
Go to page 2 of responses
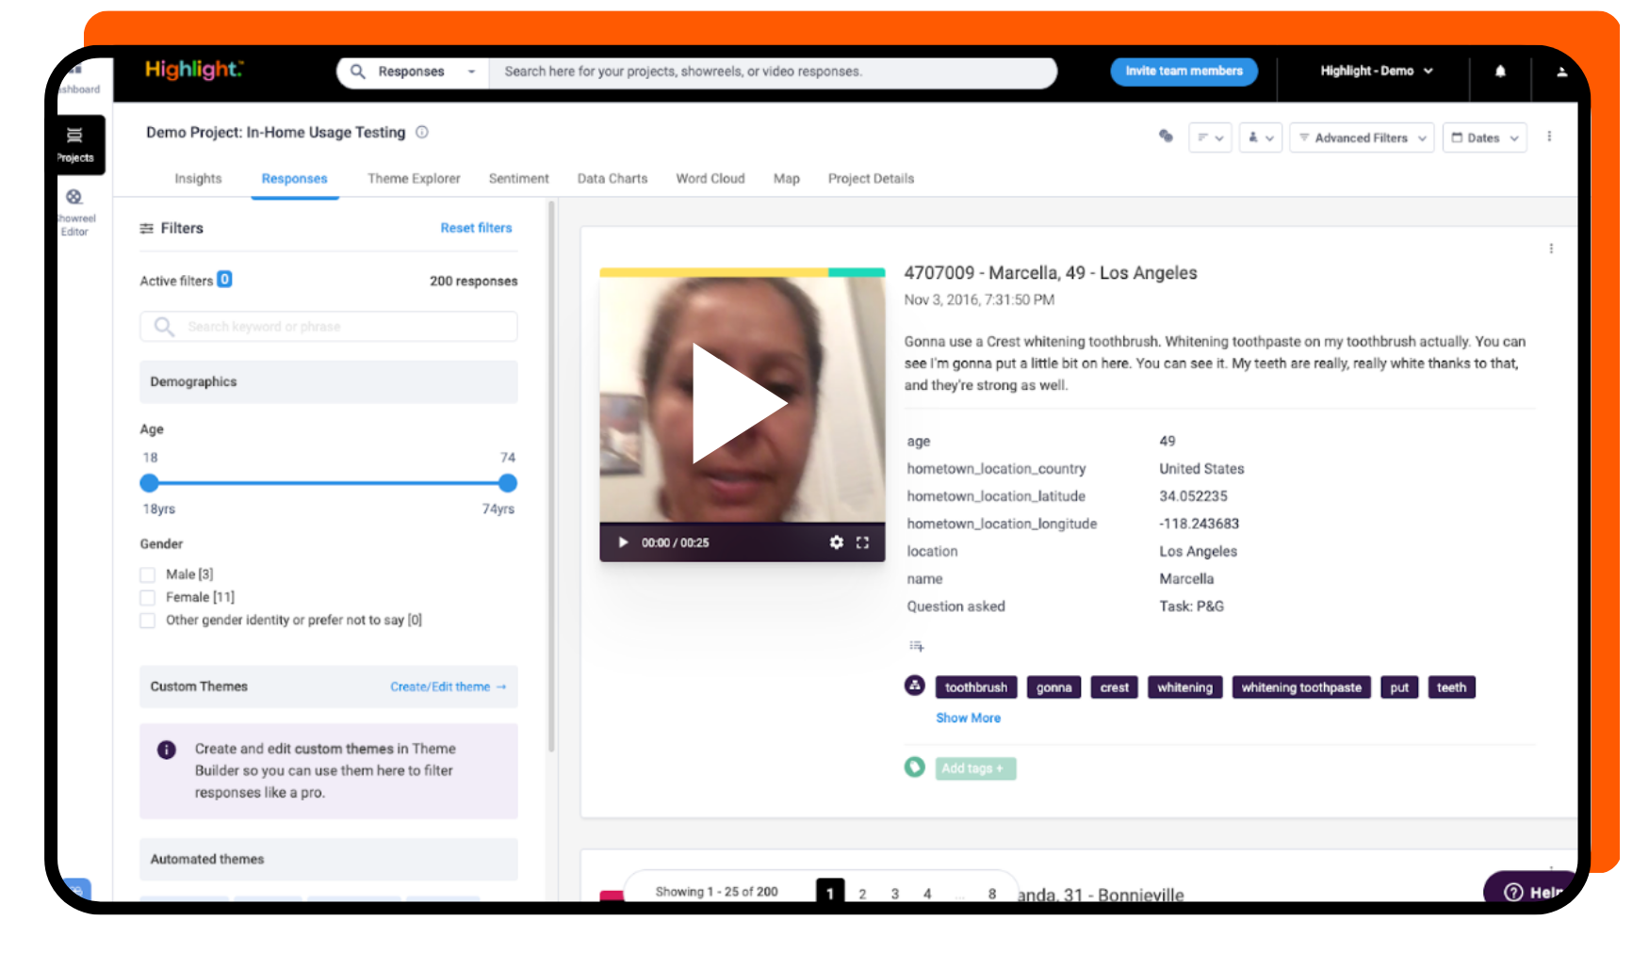862,893
